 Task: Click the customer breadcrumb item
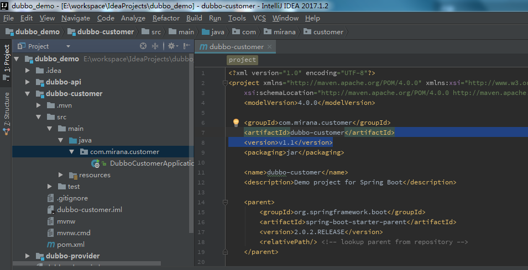click(x=323, y=32)
